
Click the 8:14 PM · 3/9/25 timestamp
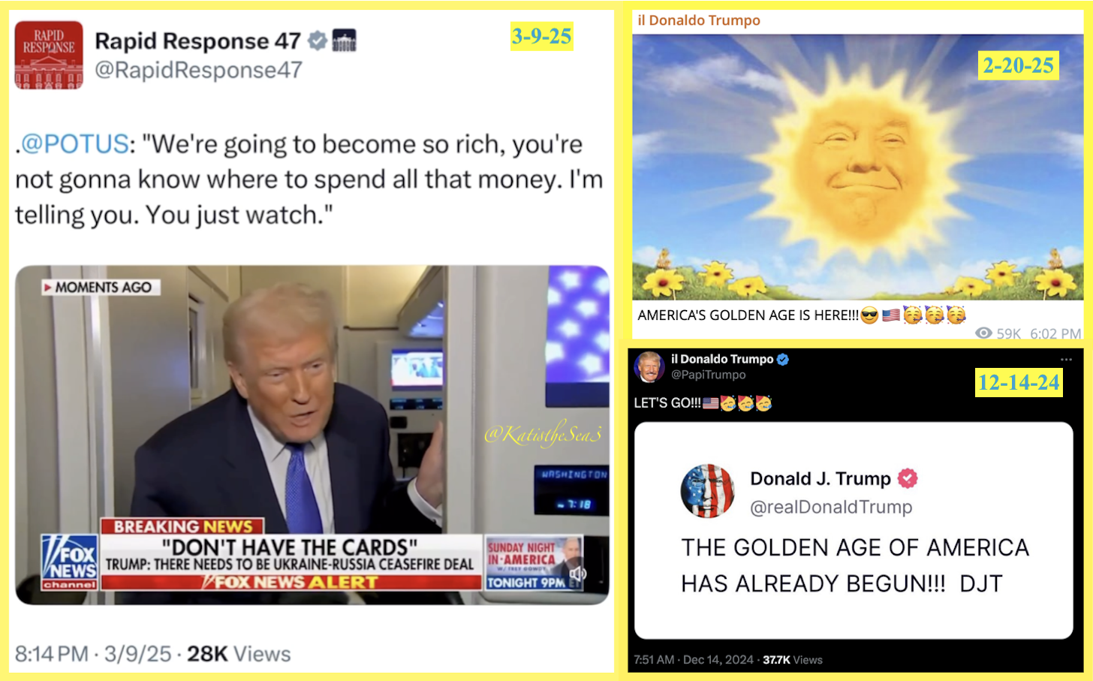pyautogui.click(x=93, y=654)
